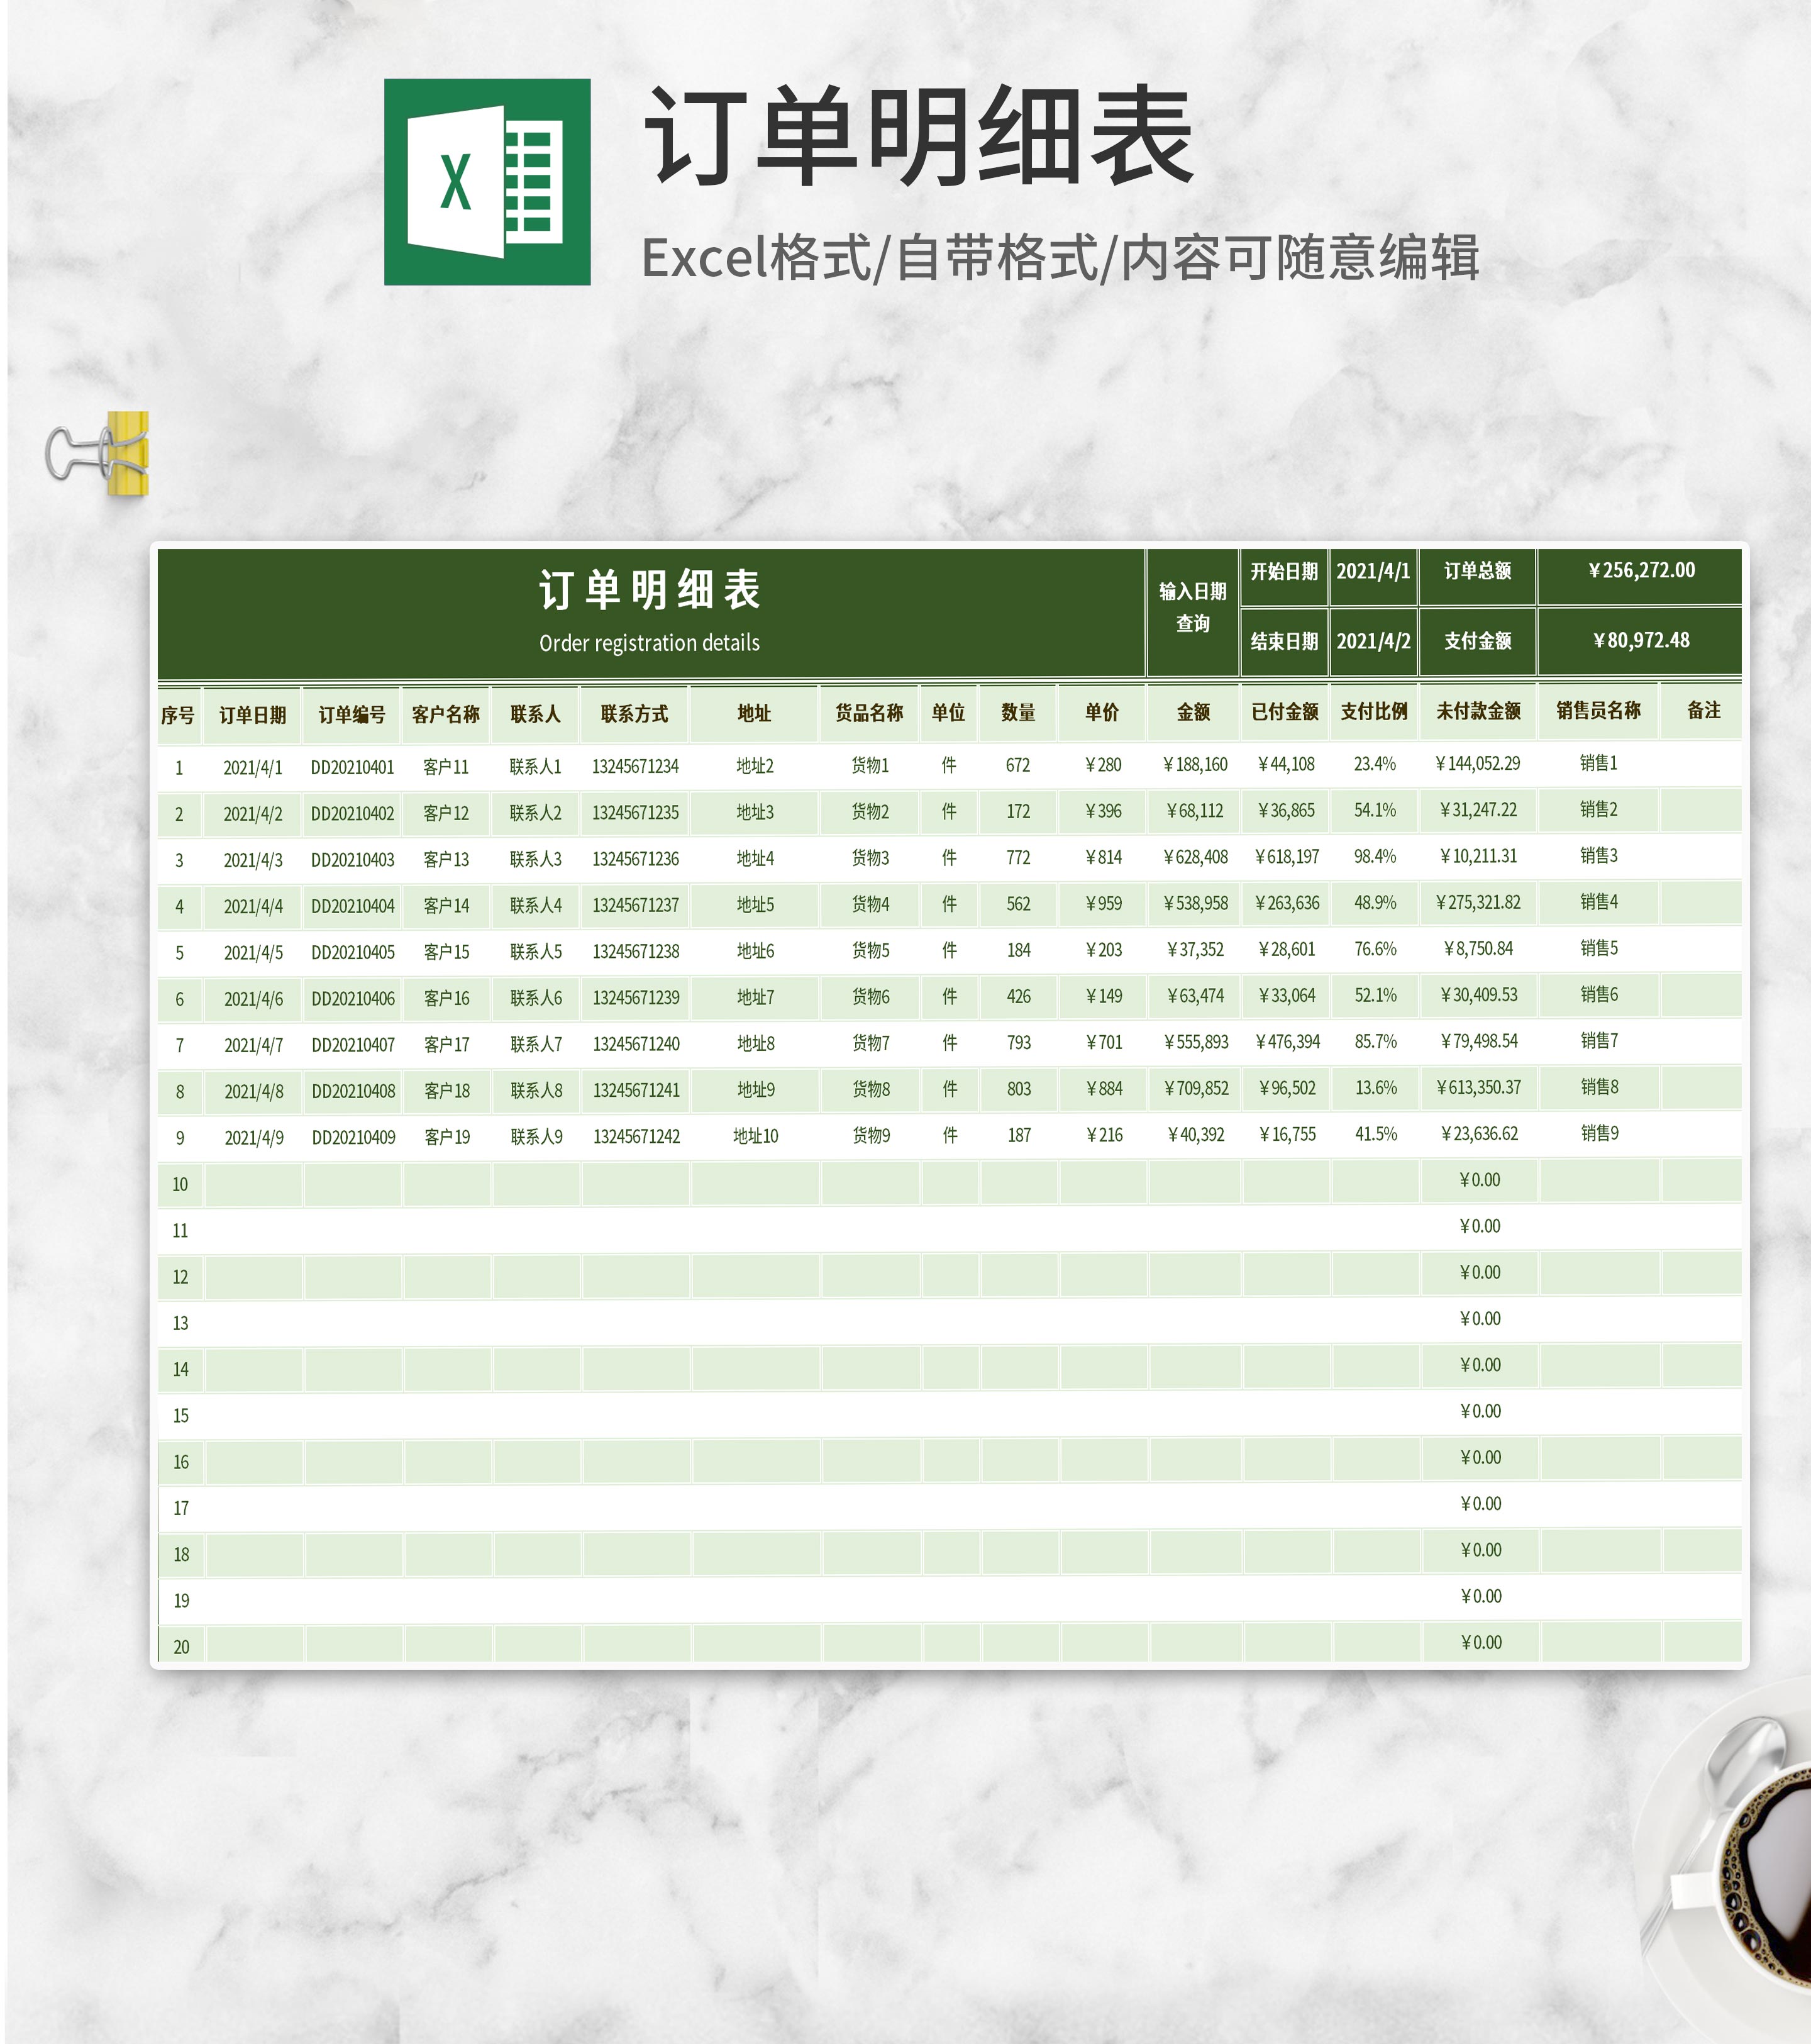Image resolution: width=1811 pixels, height=2044 pixels.
Task: Click the 输入日期查询 label cell
Action: click(x=1192, y=608)
